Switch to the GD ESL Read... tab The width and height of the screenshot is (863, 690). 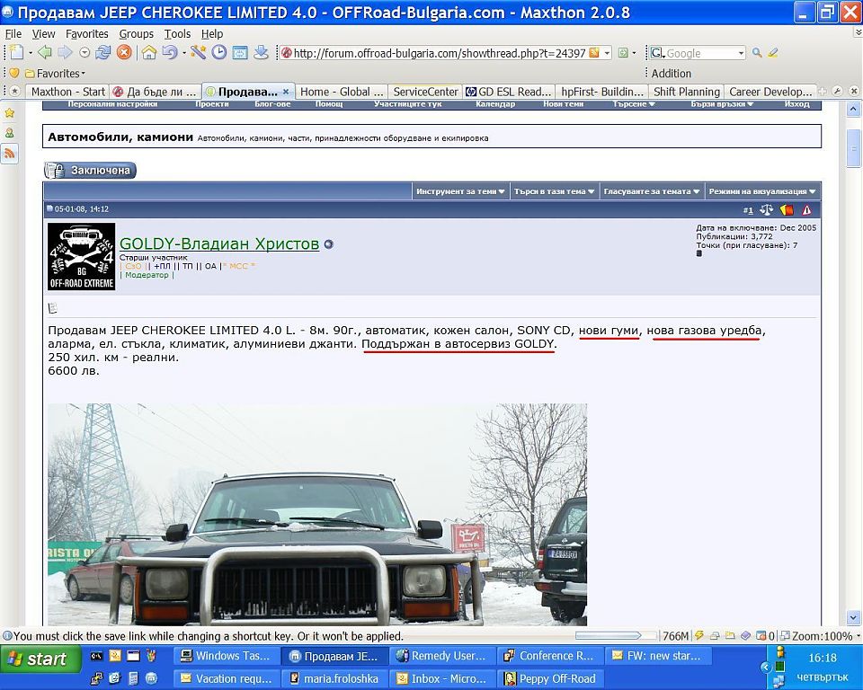507,92
